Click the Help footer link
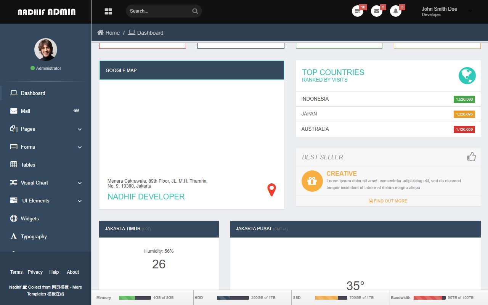 tap(54, 272)
